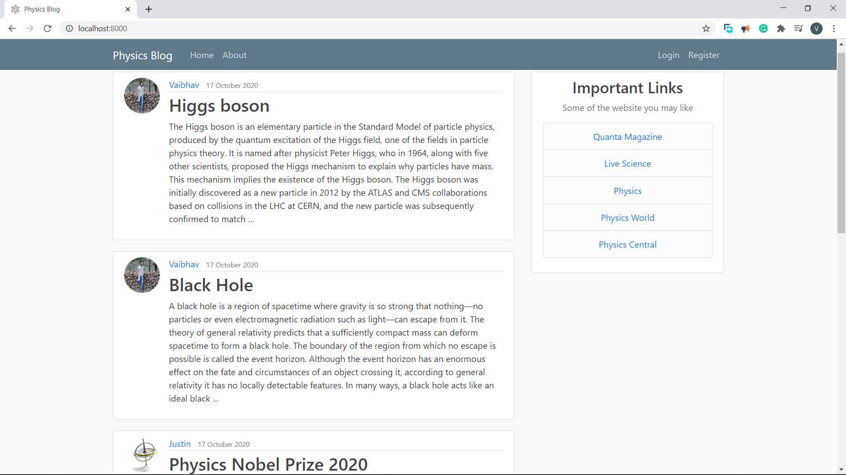This screenshot has height=475, width=846.
Task: Go to the Home nav item
Action: click(202, 55)
